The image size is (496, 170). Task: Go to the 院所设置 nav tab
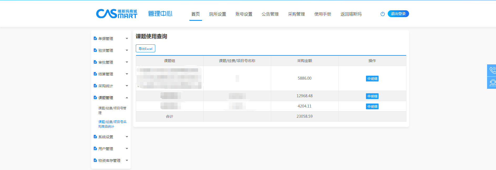pyautogui.click(x=218, y=14)
